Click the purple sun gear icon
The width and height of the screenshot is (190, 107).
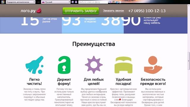click(x=94, y=65)
